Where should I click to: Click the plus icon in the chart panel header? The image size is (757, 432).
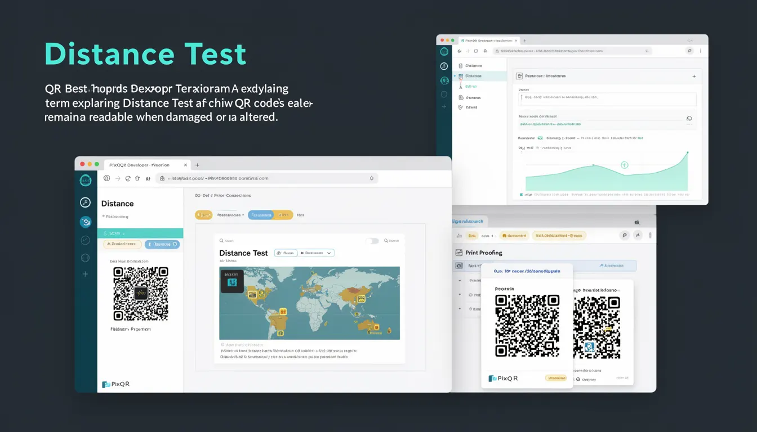pyautogui.click(x=693, y=76)
